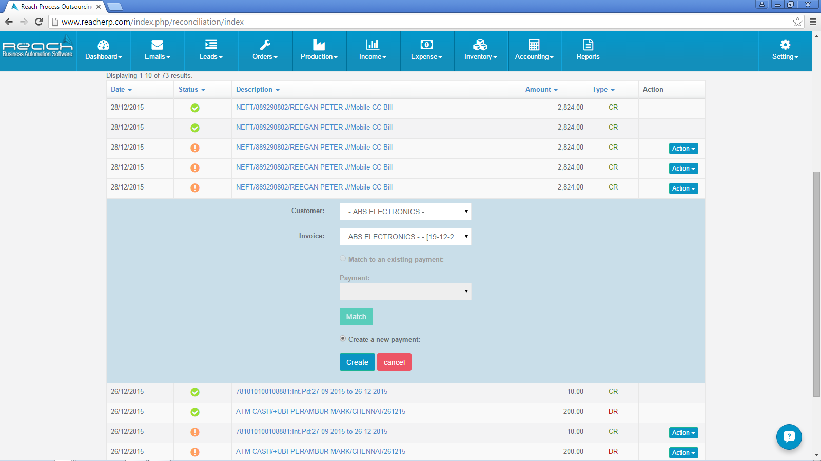Open the Customer ABS ELECTRONICS dropdown
This screenshot has width=821, height=461.
pyautogui.click(x=405, y=212)
